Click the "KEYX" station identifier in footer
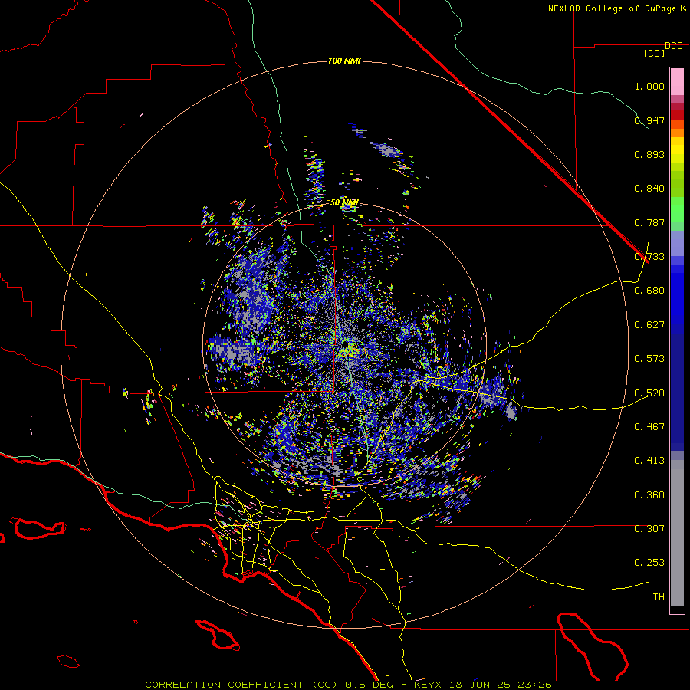The height and width of the screenshot is (690, 690). tap(427, 685)
